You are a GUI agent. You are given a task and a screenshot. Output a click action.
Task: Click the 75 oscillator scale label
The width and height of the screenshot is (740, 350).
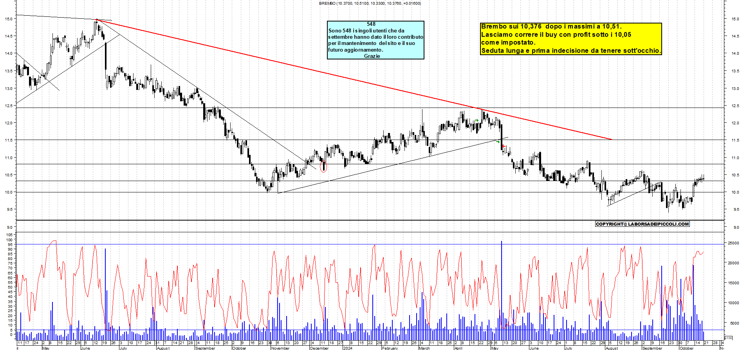pos(11,263)
